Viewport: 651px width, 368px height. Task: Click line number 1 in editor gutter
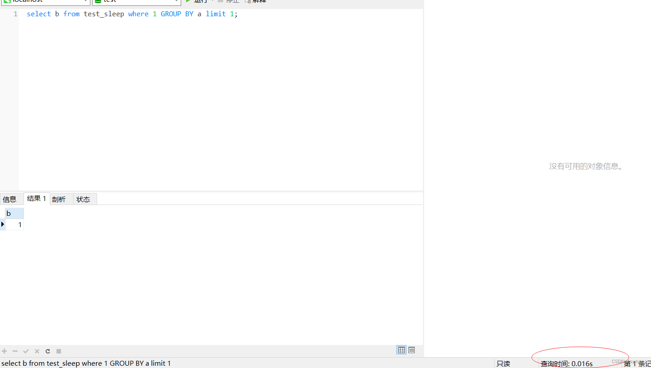(x=15, y=14)
